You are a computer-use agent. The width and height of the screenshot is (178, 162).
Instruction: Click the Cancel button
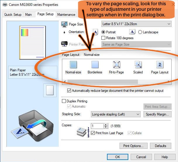(x=141, y=157)
